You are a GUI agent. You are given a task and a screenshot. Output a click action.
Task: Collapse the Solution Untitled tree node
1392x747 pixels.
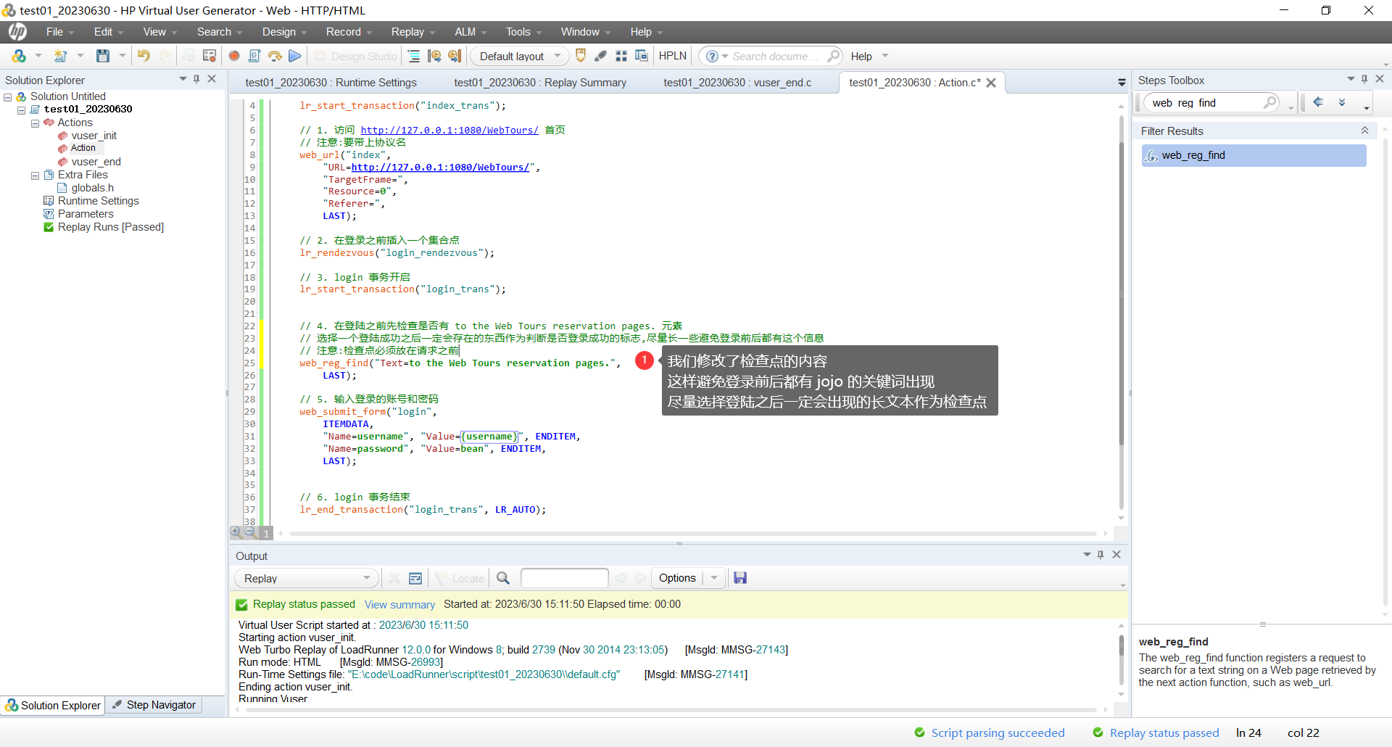(x=8, y=97)
